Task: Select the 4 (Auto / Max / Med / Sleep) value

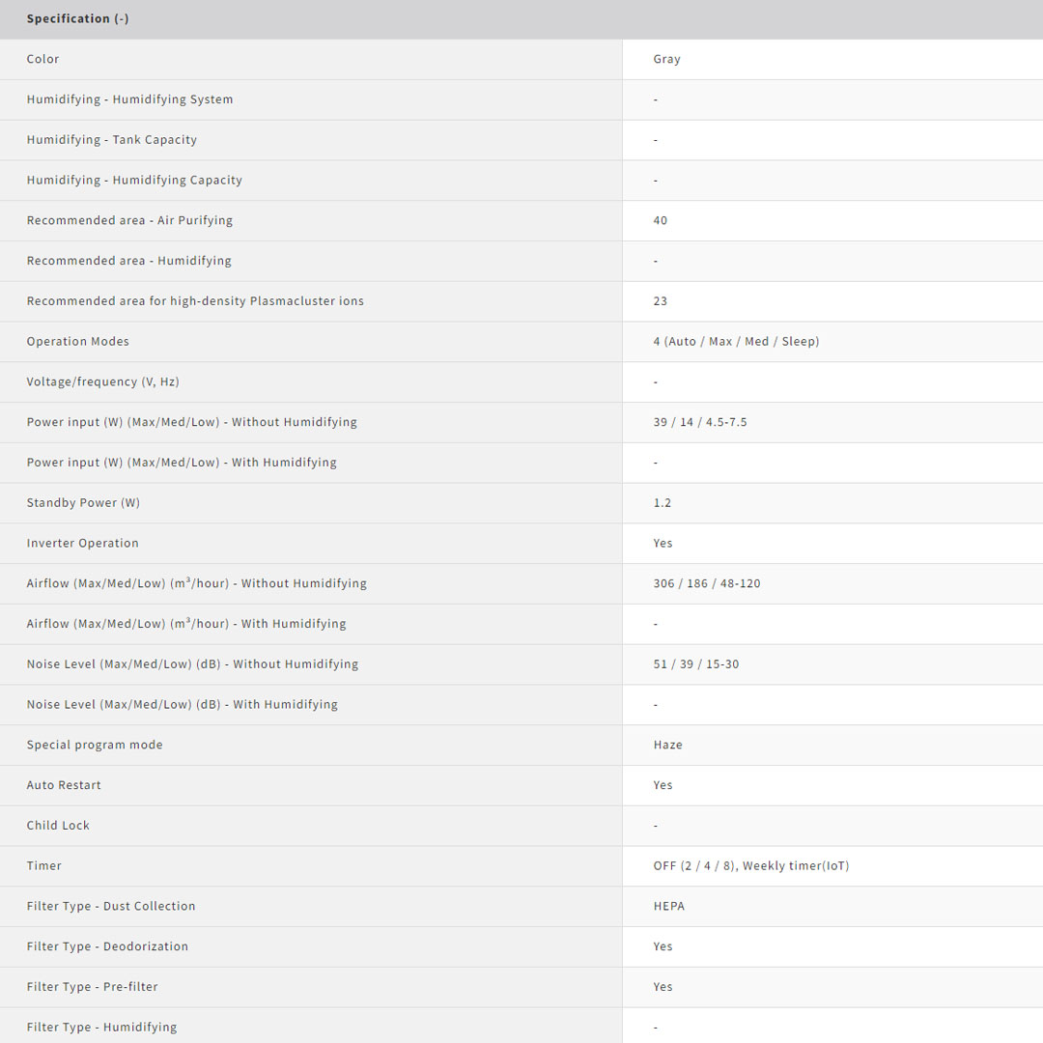Action: tap(736, 342)
